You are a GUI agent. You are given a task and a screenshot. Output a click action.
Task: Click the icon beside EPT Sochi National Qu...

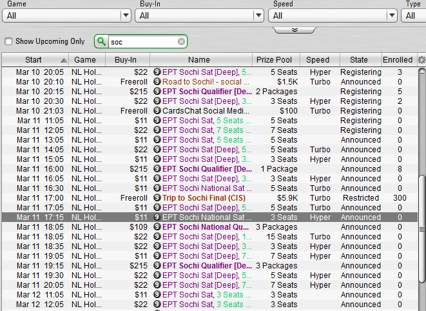(x=157, y=227)
